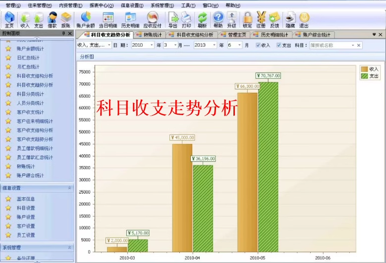Open 员工设置 under 信息设置
The height and width of the screenshot is (263, 386).
click(x=26, y=235)
